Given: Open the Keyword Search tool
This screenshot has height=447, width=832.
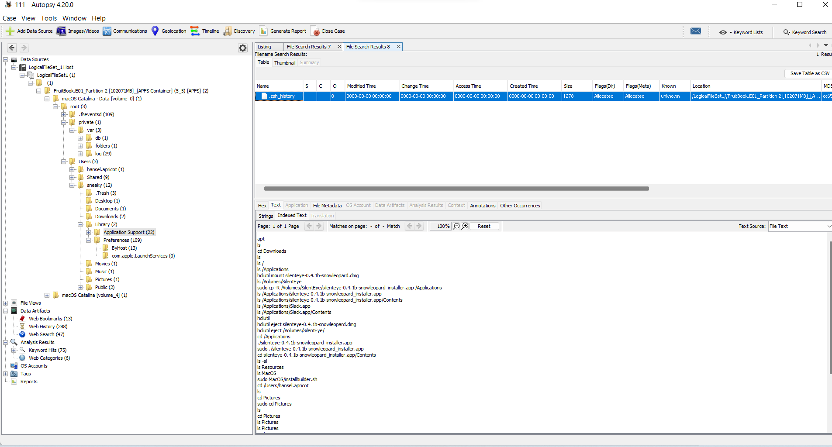Looking at the screenshot, I should pyautogui.click(x=805, y=32).
